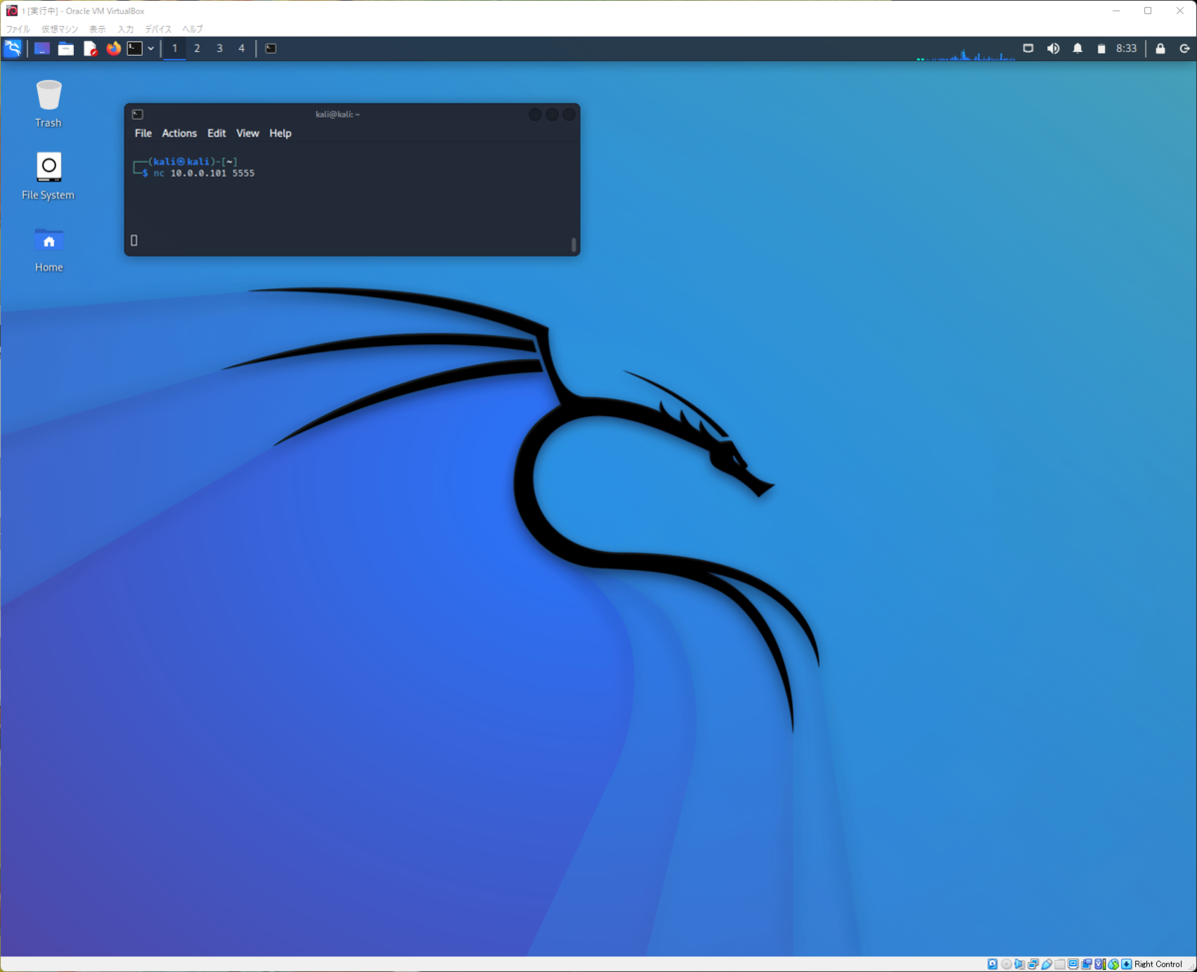Click the show desktop panel icon
Screen dimensions: 1197x972
(42, 48)
